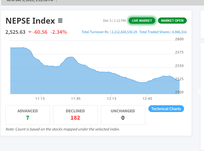The height and width of the screenshot is (151, 204).
Task: Click the red down-arrow change indicator
Action: click(x=30, y=32)
